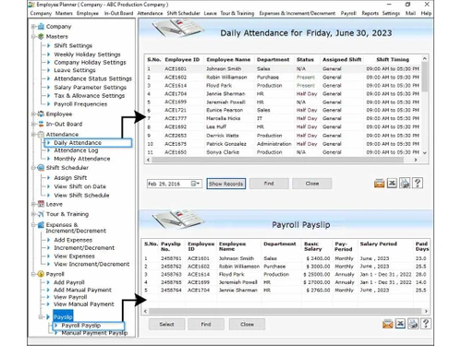Click the attendance table vertical scrollbar thumb

(425, 77)
